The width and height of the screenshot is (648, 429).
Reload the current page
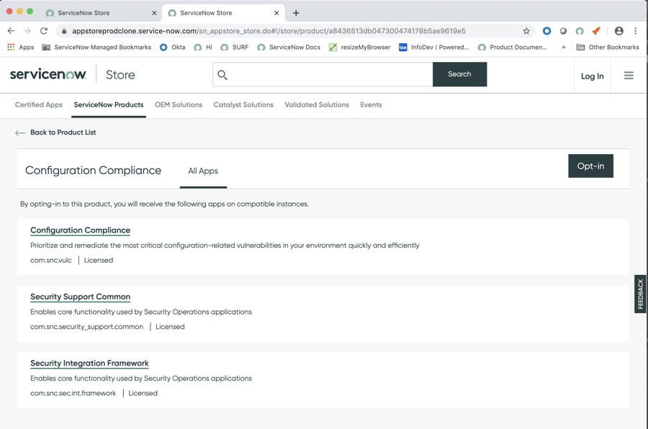click(x=44, y=31)
